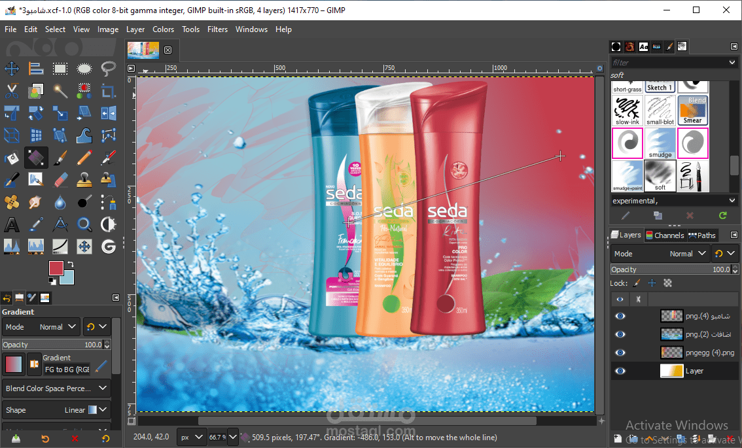742x448 pixels.
Task: Close the image tab with X
Action: (x=168, y=50)
